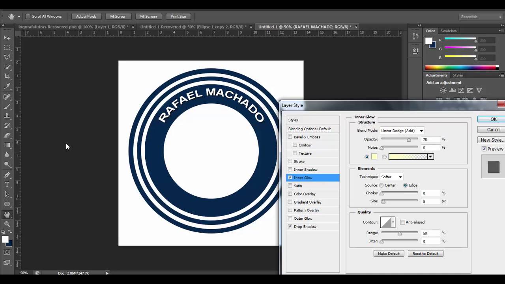Enable the Stroke style checkbox
Image resolution: width=505 pixels, height=284 pixels.
[290, 161]
